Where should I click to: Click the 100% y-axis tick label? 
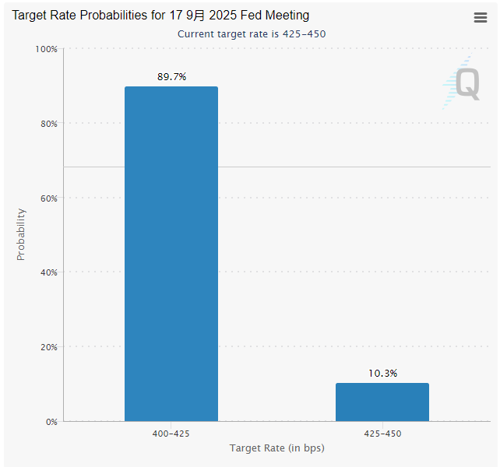[x=46, y=49]
